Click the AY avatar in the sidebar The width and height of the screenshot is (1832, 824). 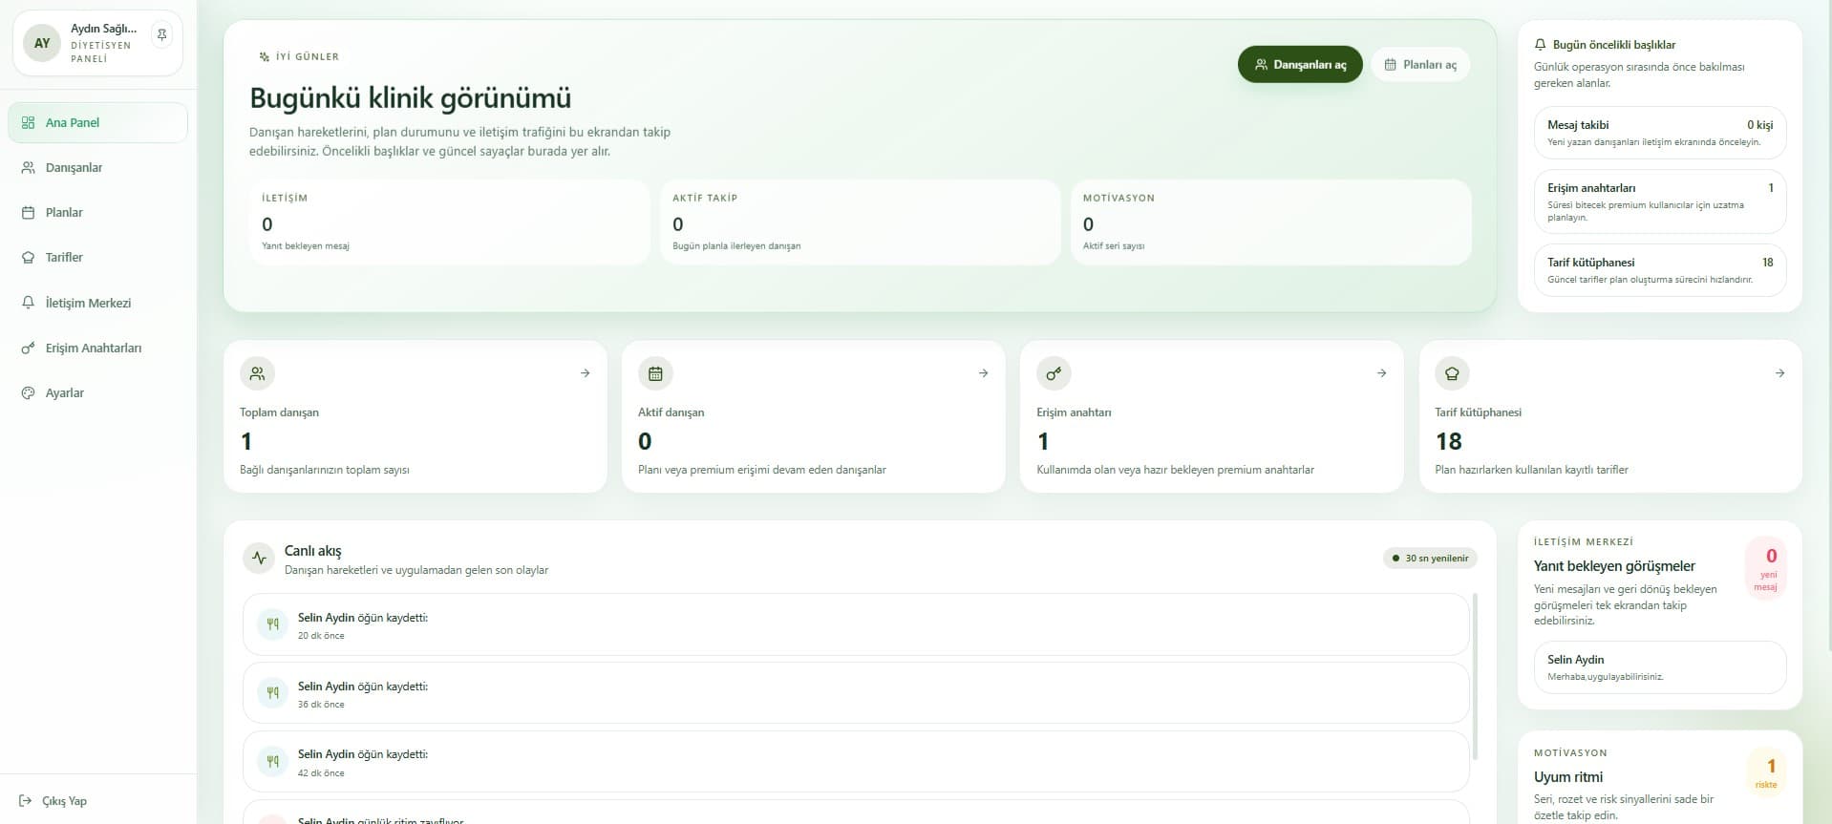[x=42, y=43]
